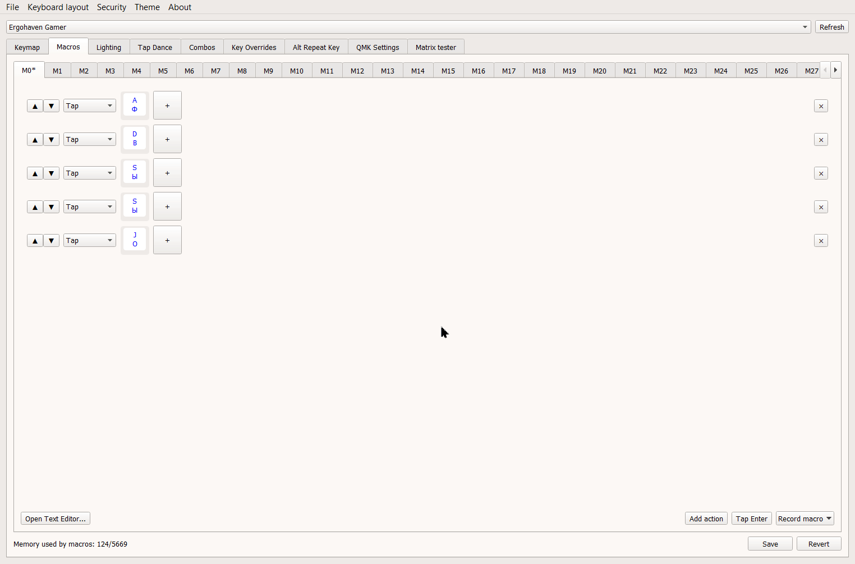Viewport: 855px width, 564px height.
Task: Move the J key action up
Action: click(35, 241)
